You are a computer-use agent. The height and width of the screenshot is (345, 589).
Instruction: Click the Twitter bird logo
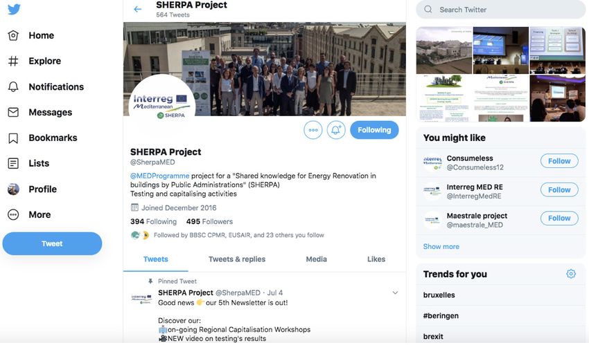click(14, 9)
